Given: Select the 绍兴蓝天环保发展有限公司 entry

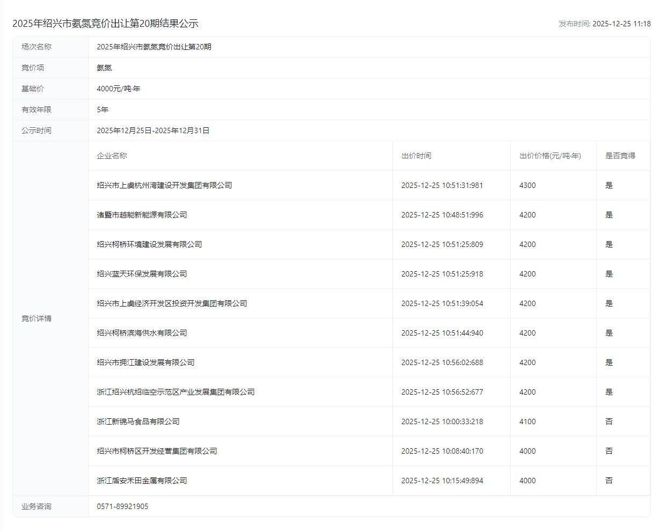Looking at the screenshot, I should pyautogui.click(x=142, y=274).
